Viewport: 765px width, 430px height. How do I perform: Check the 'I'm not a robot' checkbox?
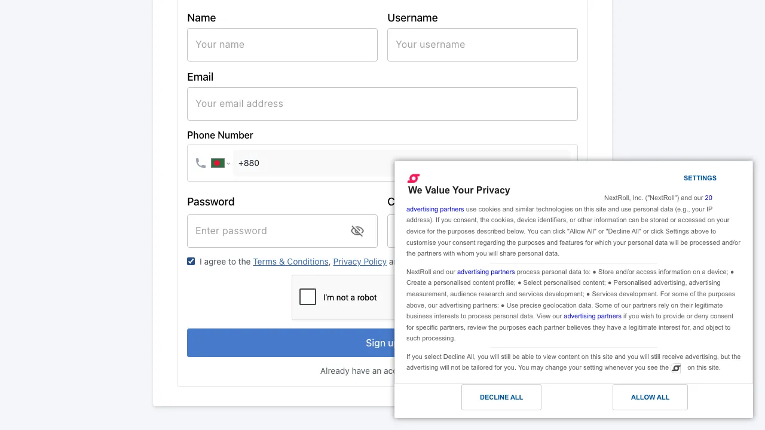[x=308, y=297]
